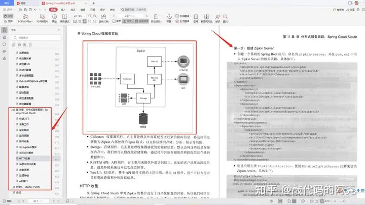365x205 pixels.
Task: Open the 快速入门 bookmark
Action: click(x=24, y=119)
